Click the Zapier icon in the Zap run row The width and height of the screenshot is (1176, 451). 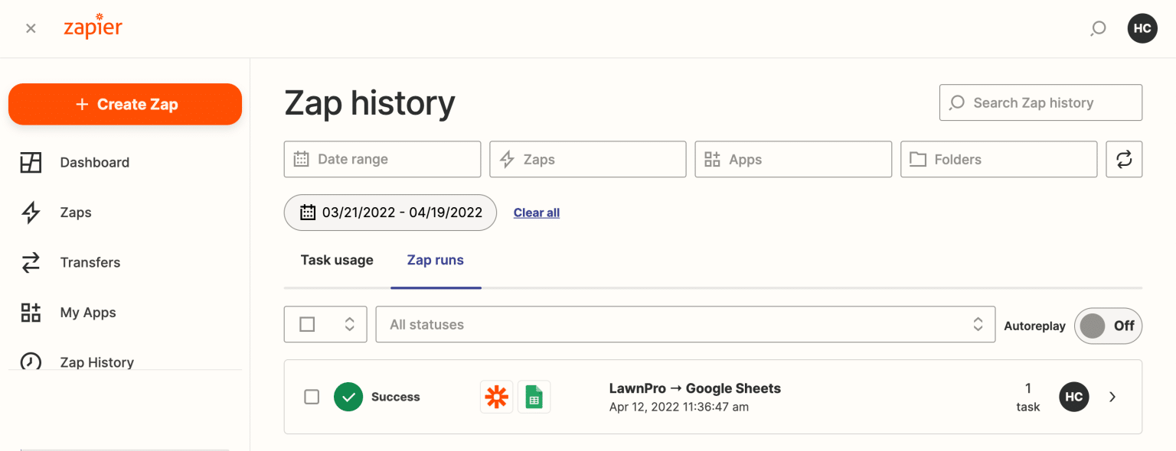pyautogui.click(x=496, y=397)
